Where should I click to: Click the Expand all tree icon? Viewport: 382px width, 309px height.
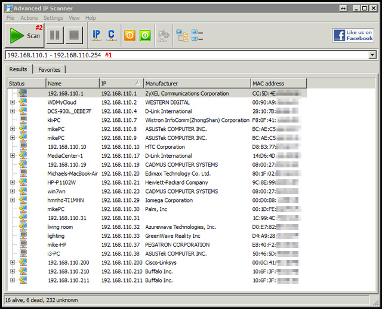click(x=182, y=35)
